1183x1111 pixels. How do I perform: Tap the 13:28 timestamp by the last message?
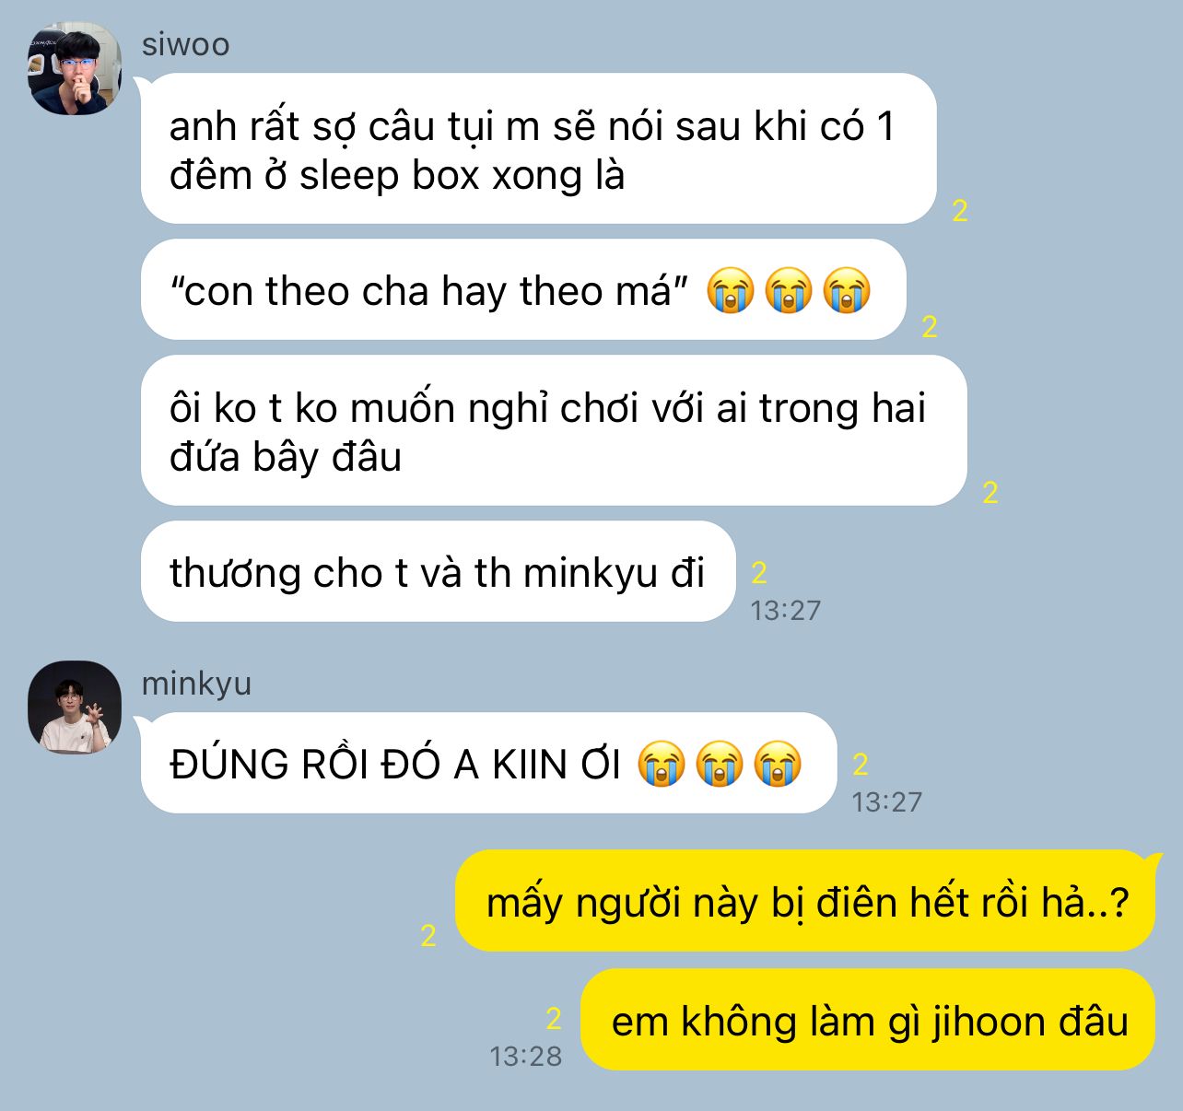[525, 1056]
